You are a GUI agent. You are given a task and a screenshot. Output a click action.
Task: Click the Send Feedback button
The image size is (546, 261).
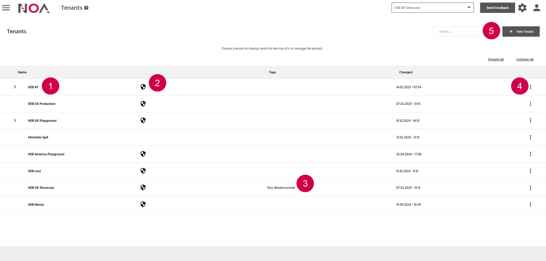coord(497,8)
